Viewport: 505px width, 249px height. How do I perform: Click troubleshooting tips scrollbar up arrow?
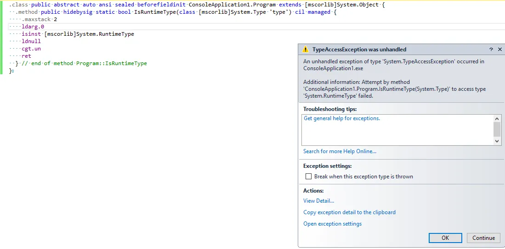point(497,118)
